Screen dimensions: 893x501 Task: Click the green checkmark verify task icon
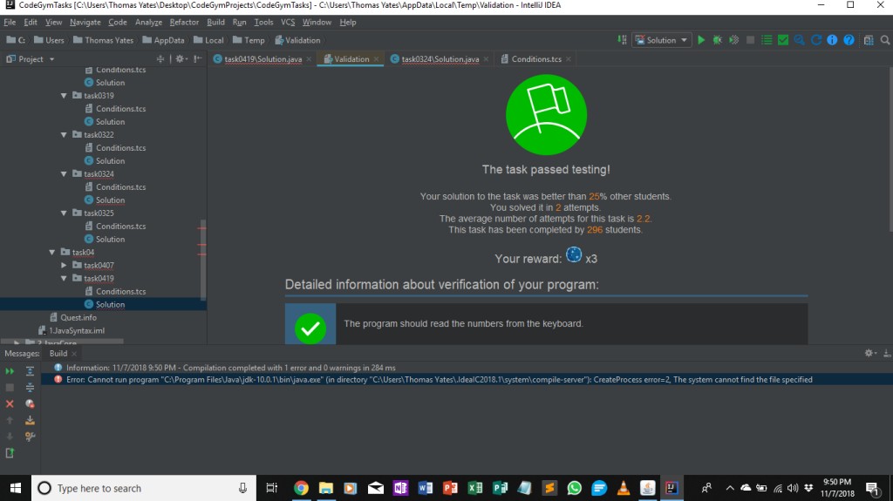pos(782,40)
